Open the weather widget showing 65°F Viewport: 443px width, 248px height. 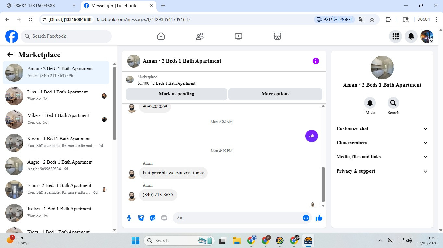(x=18, y=241)
